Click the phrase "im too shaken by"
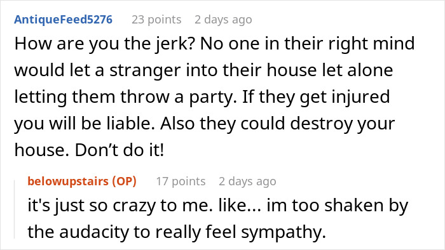This screenshot has width=445, height=250. click(x=338, y=206)
